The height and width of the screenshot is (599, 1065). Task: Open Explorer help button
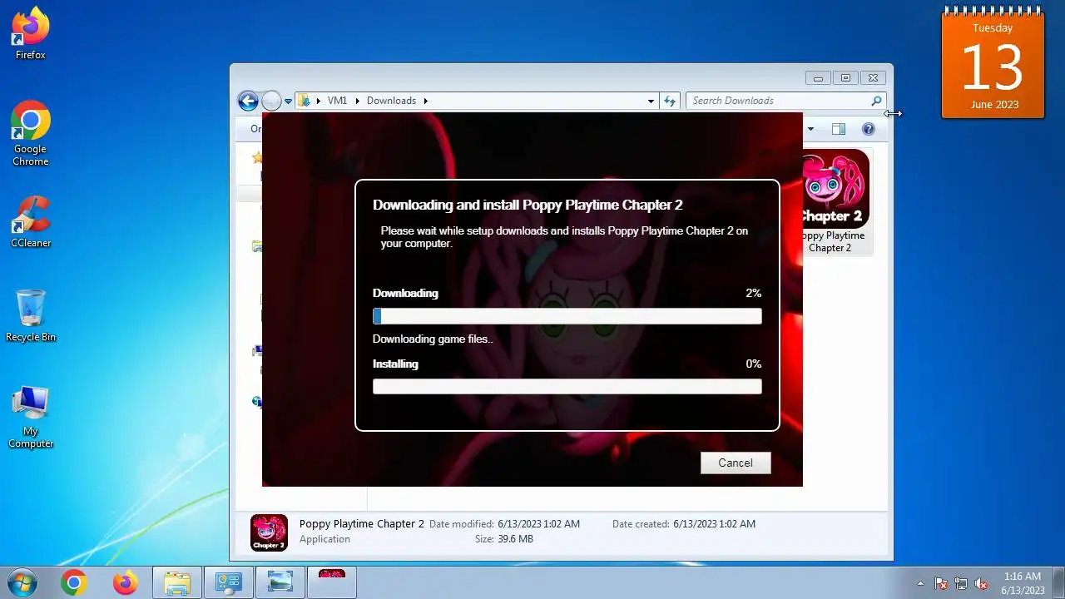[869, 129]
